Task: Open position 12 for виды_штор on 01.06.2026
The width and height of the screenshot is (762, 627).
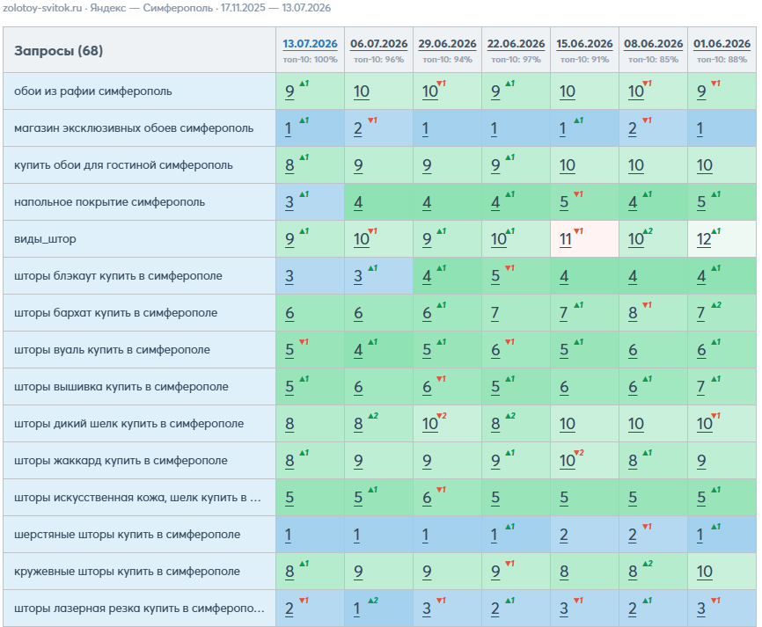Action: click(704, 239)
